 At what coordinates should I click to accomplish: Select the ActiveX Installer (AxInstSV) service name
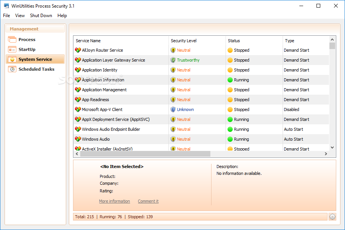(107, 149)
